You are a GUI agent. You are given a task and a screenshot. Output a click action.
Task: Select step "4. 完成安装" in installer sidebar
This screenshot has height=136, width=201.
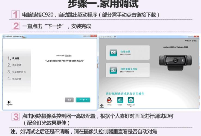click(14, 79)
